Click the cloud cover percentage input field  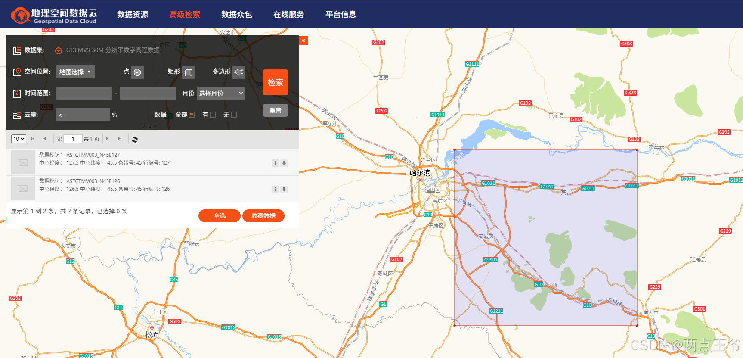pos(83,115)
